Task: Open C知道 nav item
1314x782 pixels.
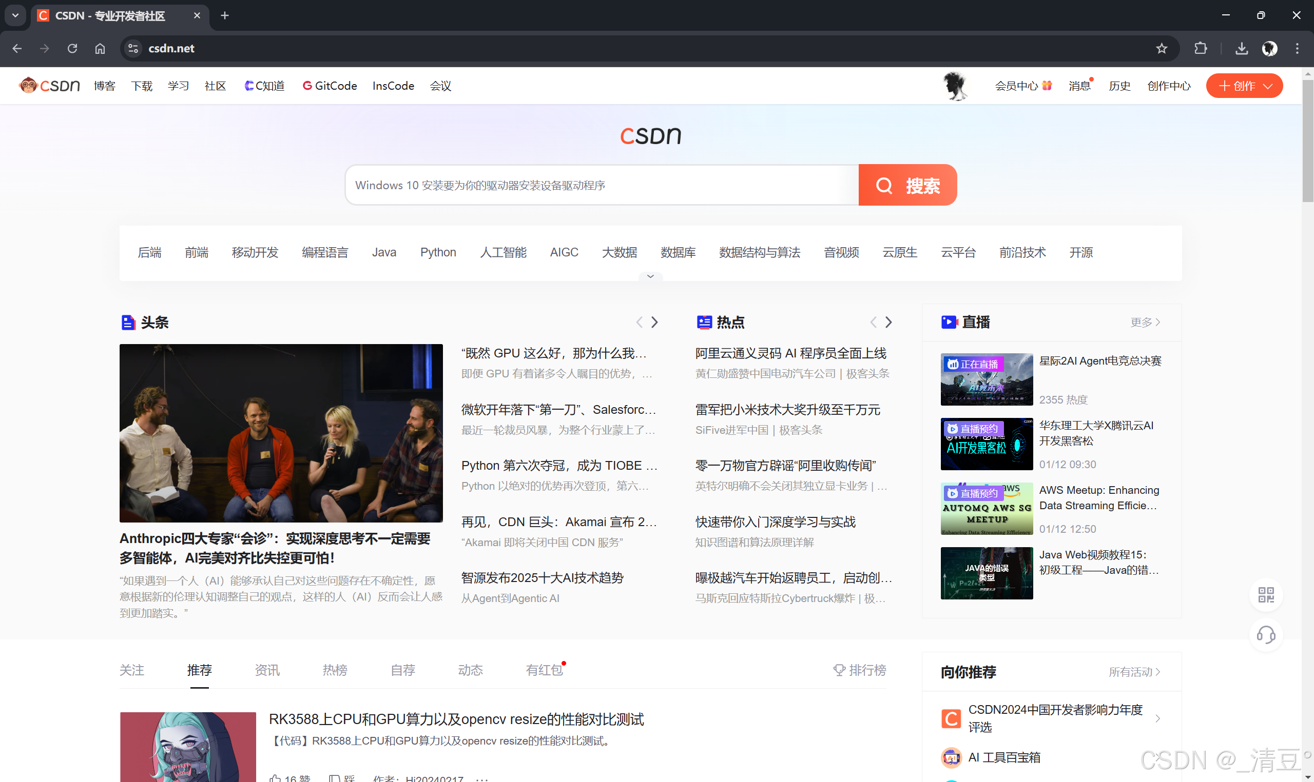Action: click(x=264, y=86)
